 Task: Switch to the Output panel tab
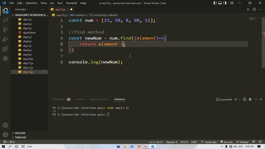click(x=80, y=99)
